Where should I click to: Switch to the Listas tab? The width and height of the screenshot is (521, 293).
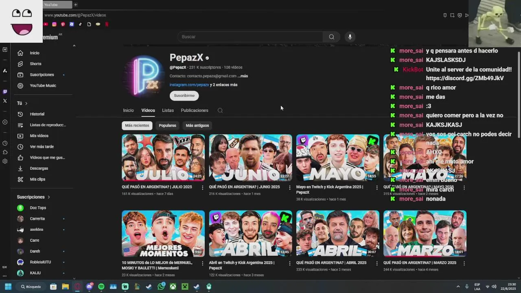[x=168, y=110]
